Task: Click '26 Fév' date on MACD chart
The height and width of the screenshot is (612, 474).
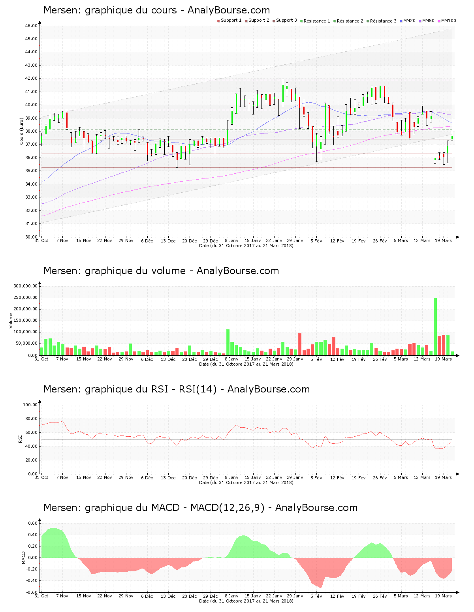Action: [x=380, y=596]
